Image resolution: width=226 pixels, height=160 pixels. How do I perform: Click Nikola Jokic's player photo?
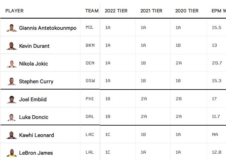(x=11, y=64)
